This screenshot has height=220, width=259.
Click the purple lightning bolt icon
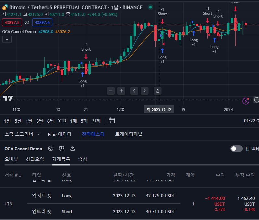246,101
